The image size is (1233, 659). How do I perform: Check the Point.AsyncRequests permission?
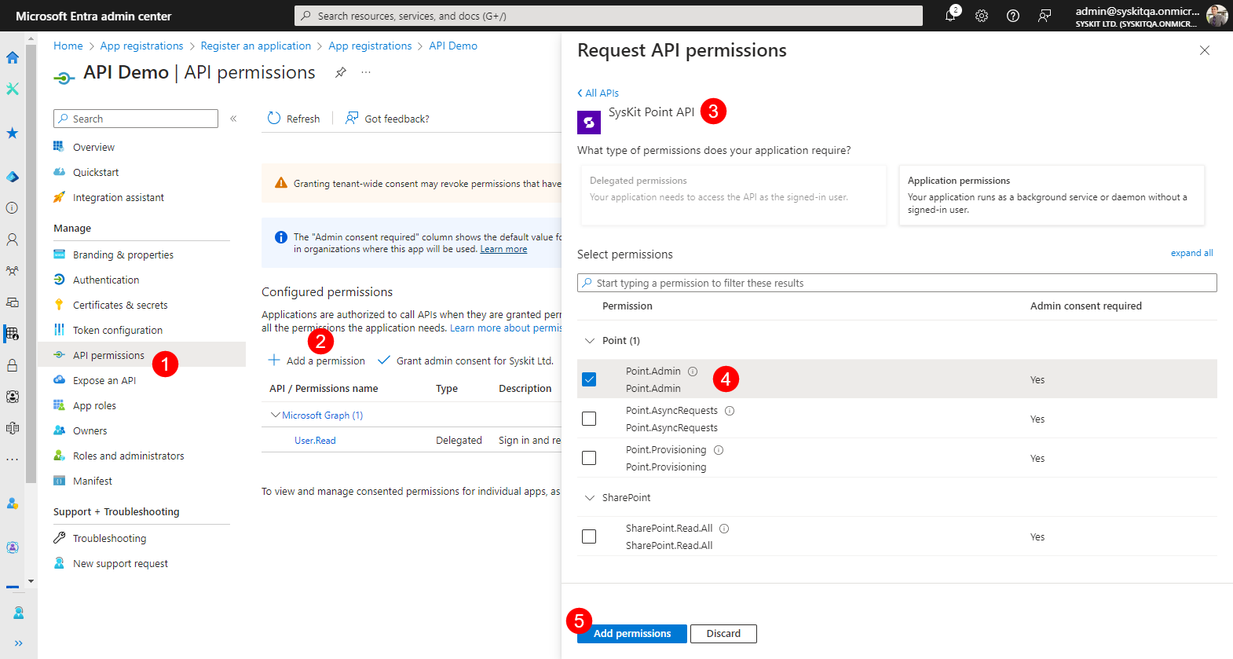(589, 419)
